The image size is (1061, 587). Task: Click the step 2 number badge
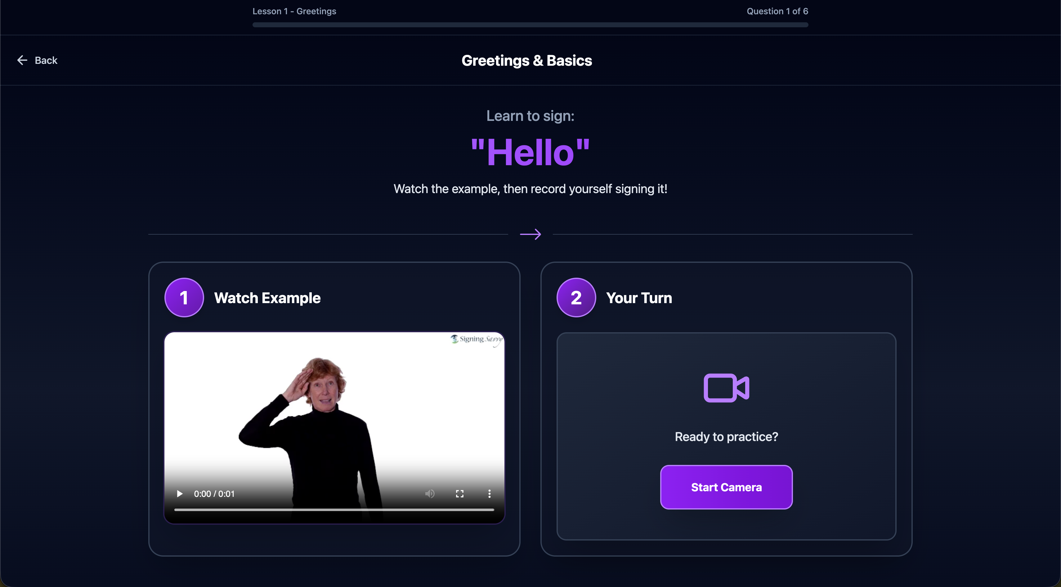576,298
